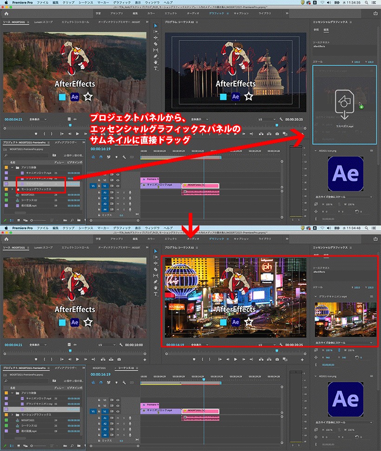Expand モーショングラフィックス bin in upper Project panel
This screenshot has width=381, height=451.
[12, 189]
